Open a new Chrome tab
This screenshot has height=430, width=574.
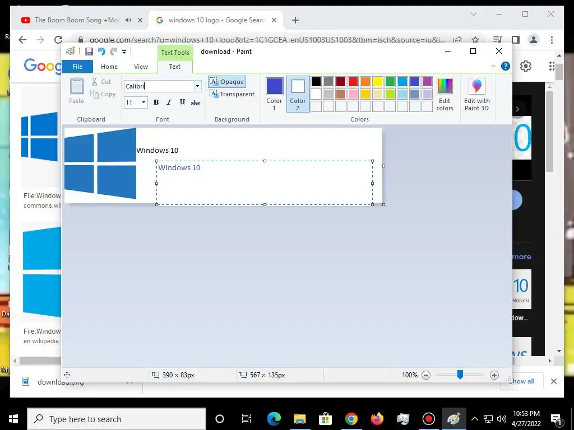pos(295,21)
